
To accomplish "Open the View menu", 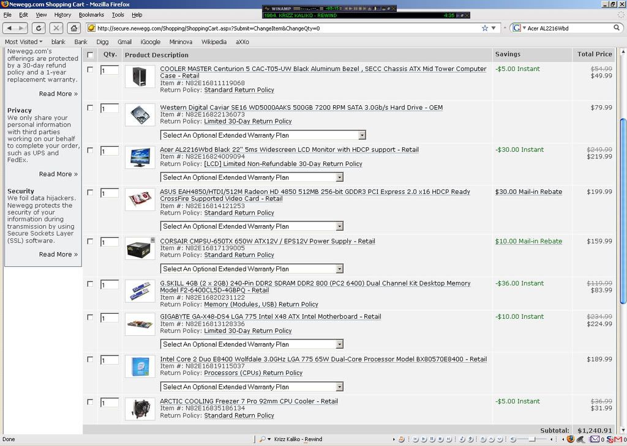I will click(41, 15).
